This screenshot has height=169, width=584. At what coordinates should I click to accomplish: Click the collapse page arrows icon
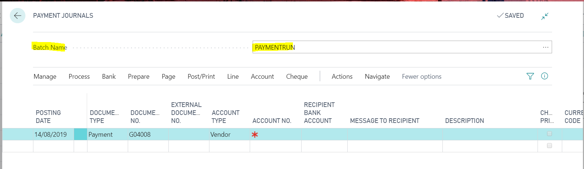(x=544, y=16)
